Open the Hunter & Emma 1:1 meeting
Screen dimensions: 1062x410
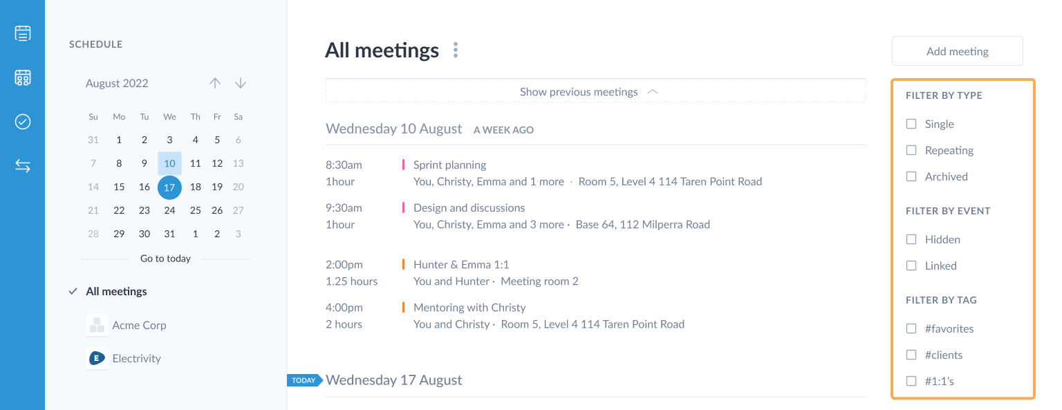tap(461, 265)
